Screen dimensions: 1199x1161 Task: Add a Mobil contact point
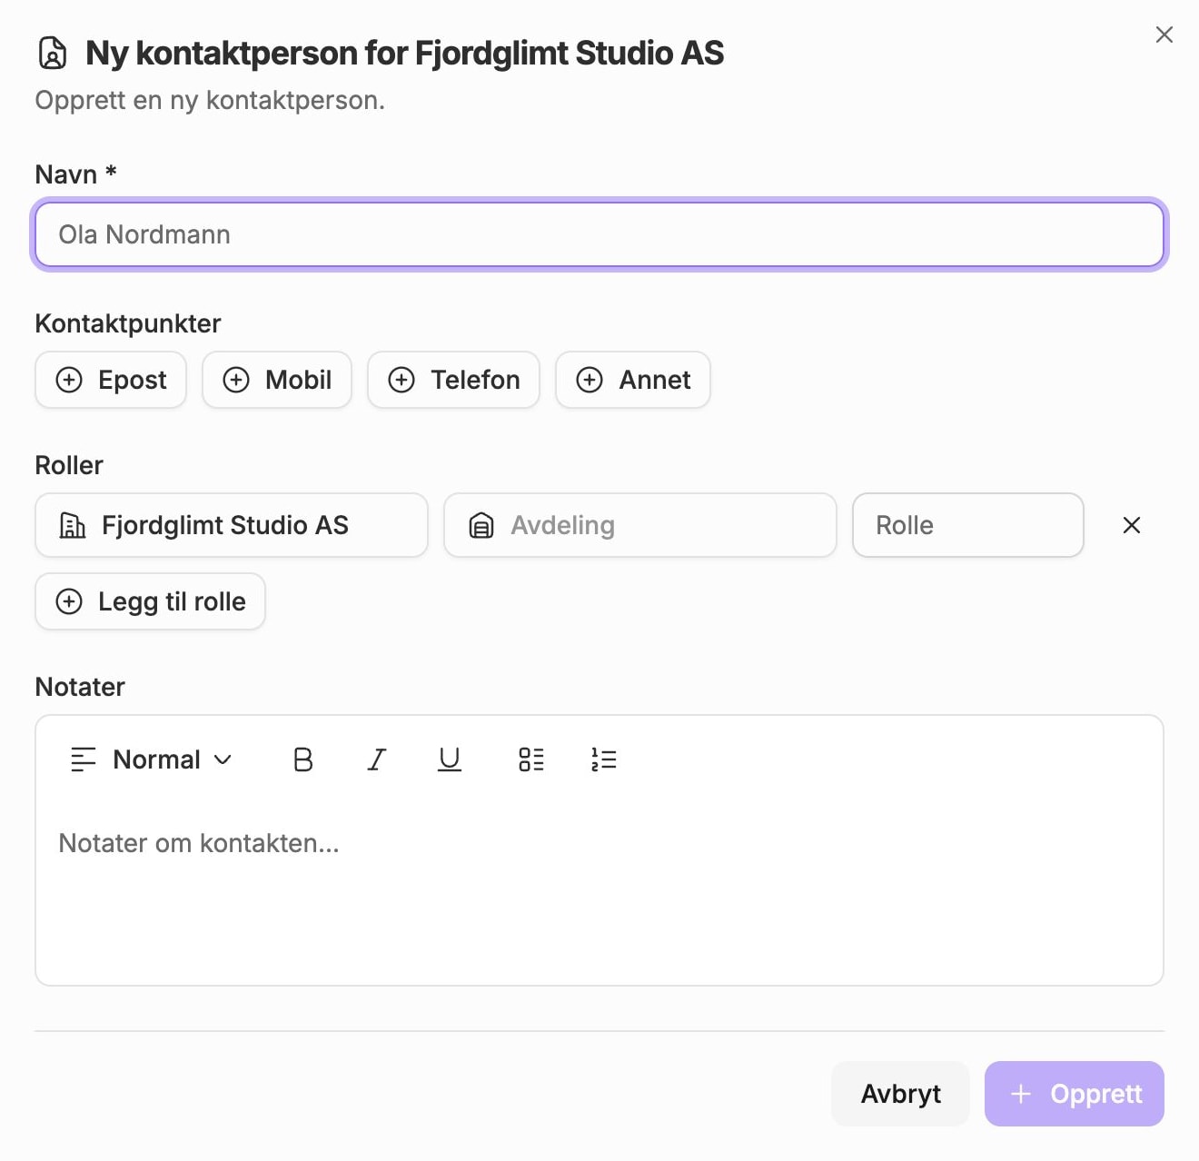point(277,380)
